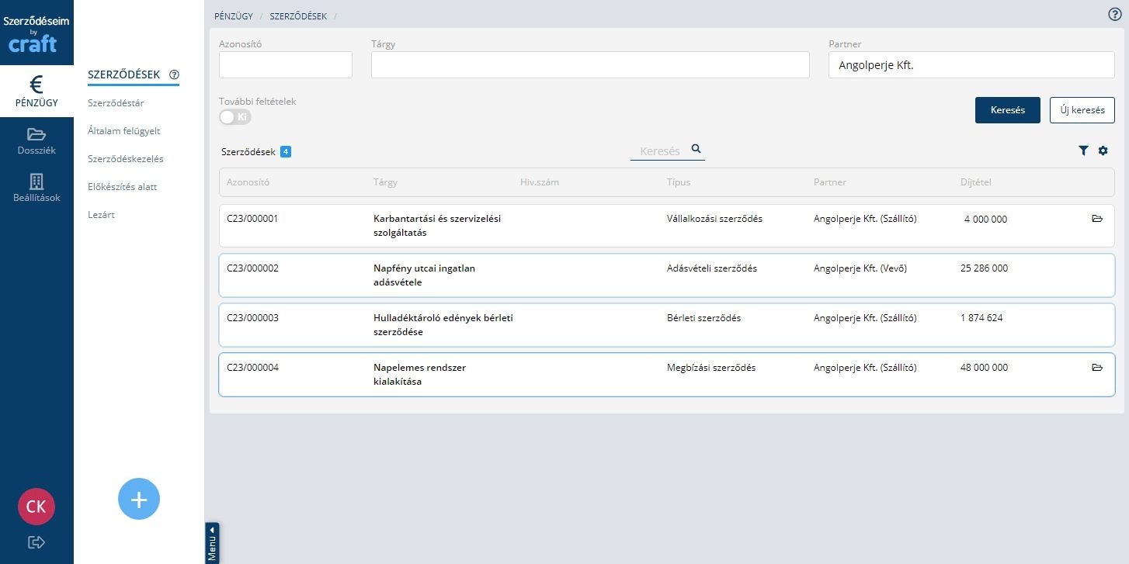Open table settings gear icon
1129x564 pixels.
tap(1103, 151)
